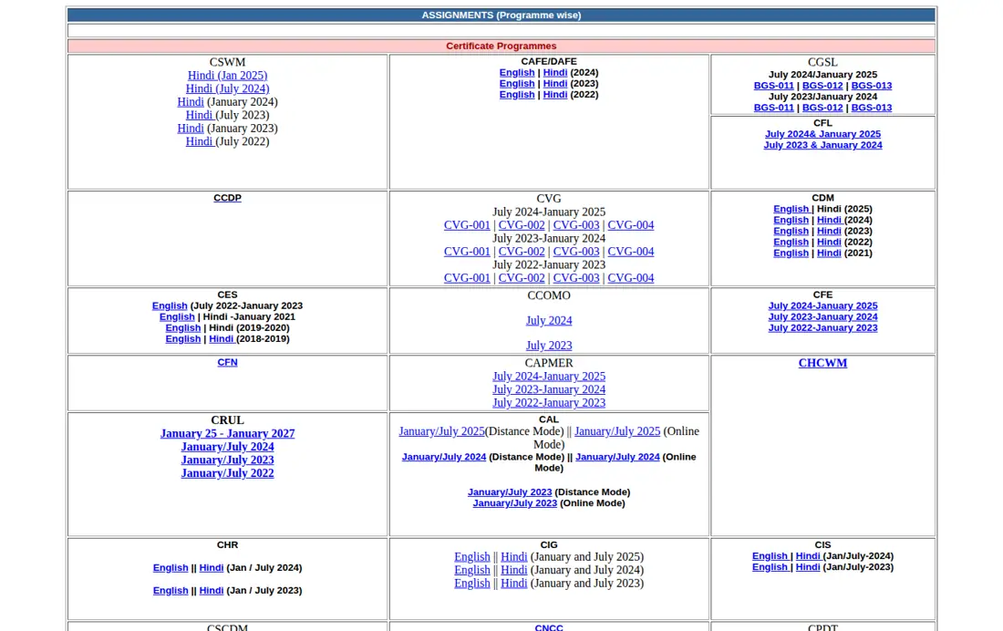Open CIS Hindi link for Jan/July-2023
The width and height of the screenshot is (1003, 631).
[x=808, y=567]
